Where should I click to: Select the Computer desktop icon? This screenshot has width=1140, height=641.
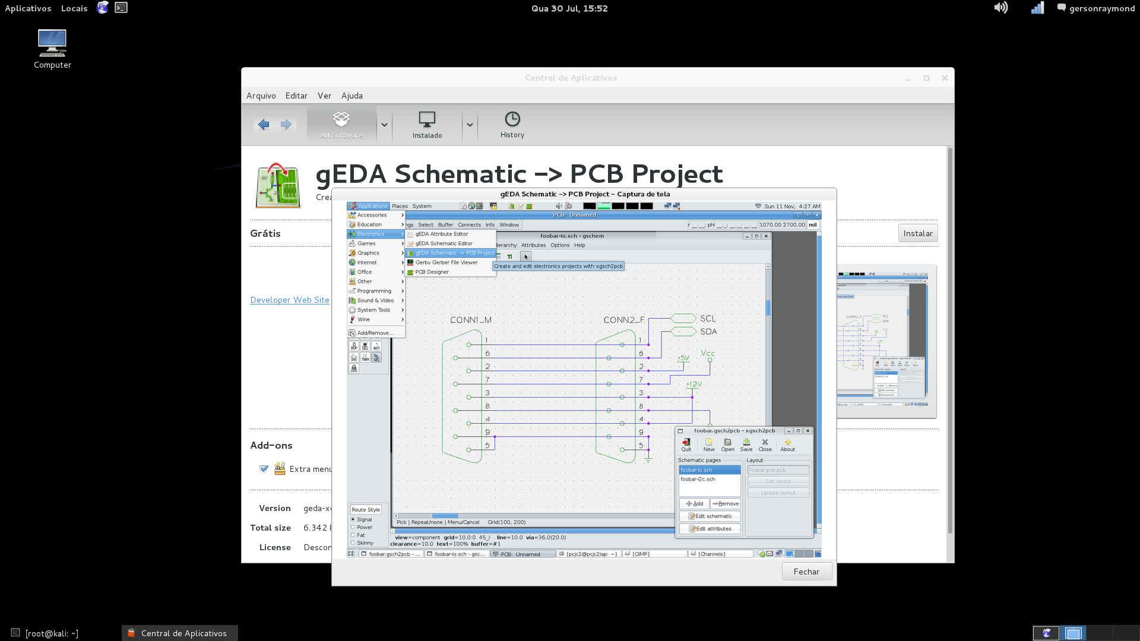coord(52,49)
